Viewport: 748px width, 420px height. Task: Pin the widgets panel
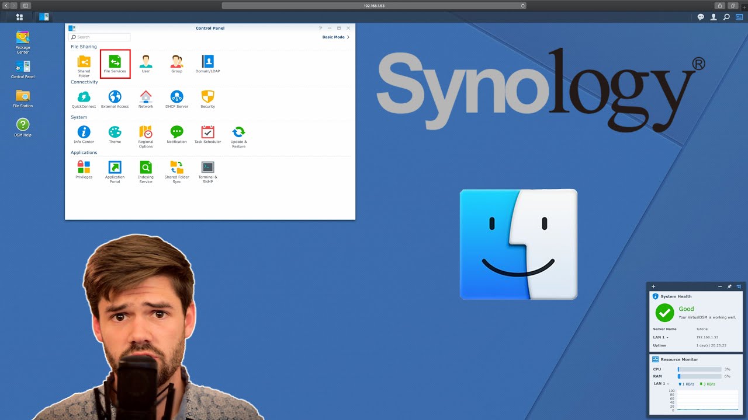729,286
